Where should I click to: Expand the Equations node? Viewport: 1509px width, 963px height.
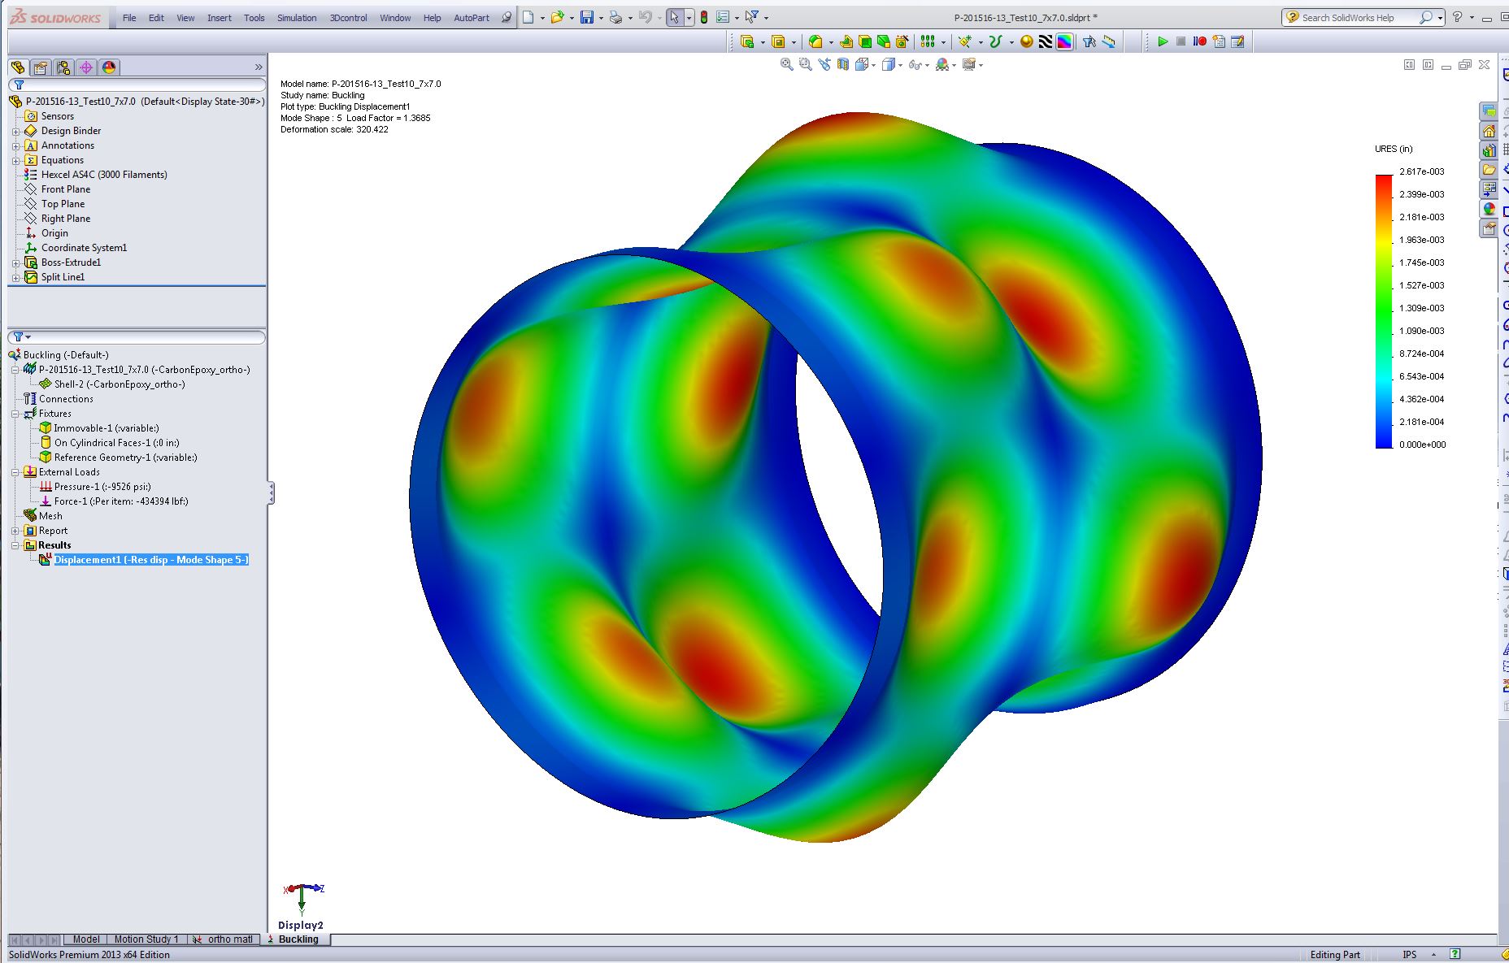click(x=15, y=160)
